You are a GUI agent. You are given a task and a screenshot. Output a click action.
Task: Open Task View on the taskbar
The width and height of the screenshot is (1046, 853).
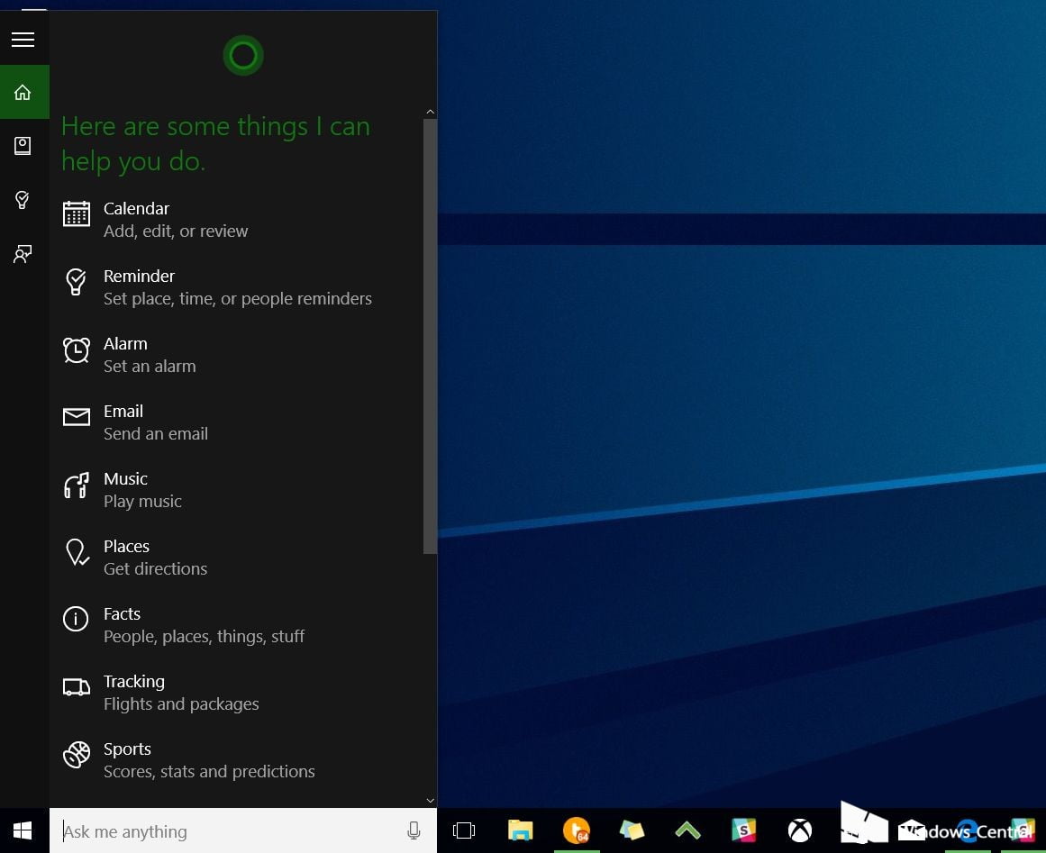[x=464, y=830]
